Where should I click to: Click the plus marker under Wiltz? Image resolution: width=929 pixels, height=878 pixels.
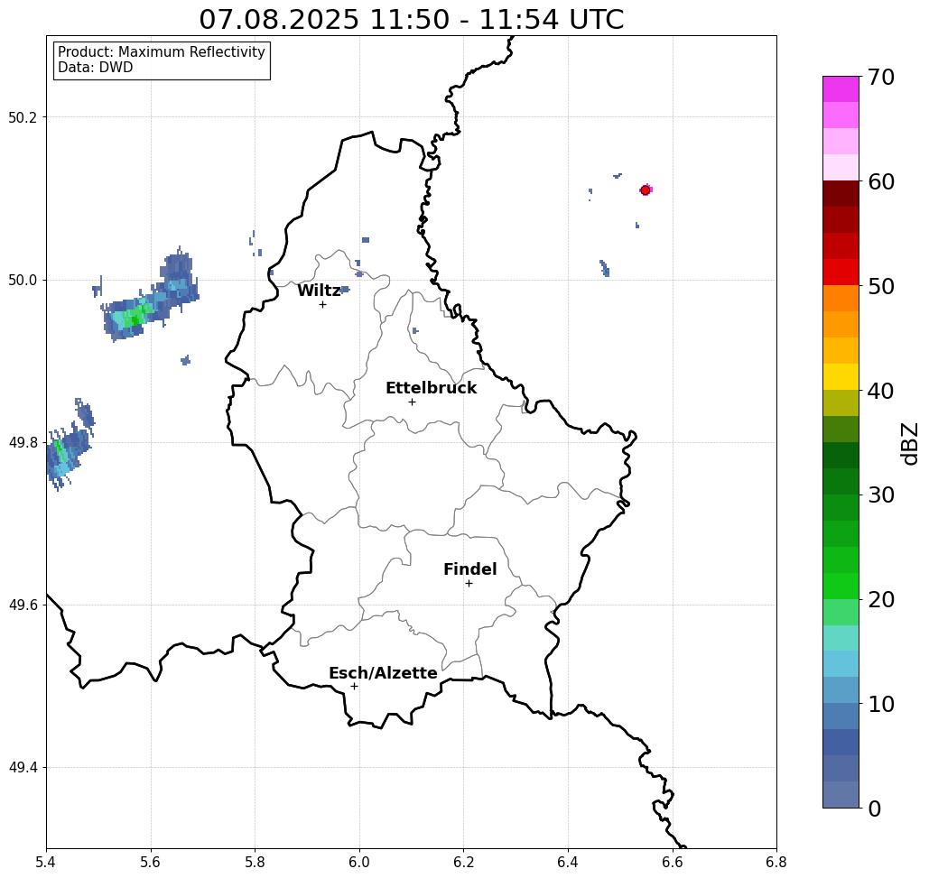click(x=322, y=304)
